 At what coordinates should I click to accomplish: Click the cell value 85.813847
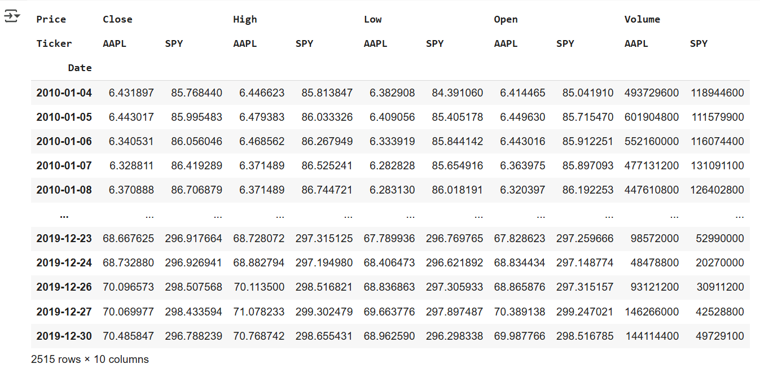pos(327,93)
